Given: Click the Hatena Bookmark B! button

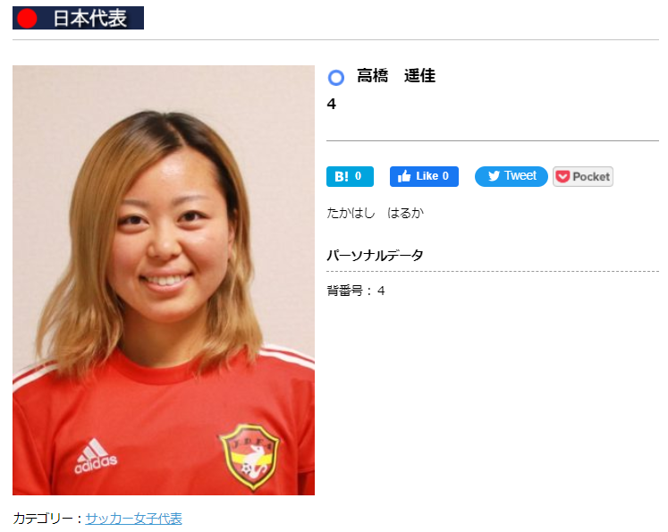Looking at the screenshot, I should click(x=350, y=176).
